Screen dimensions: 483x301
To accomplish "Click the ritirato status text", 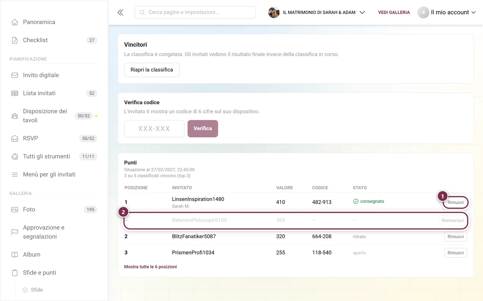I will coord(359,237).
